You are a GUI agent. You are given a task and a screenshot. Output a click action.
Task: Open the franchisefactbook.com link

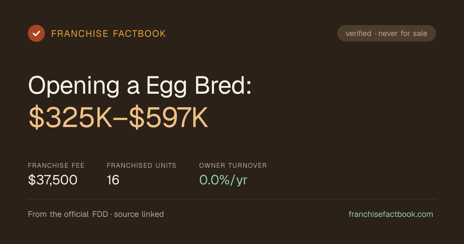[391, 214]
